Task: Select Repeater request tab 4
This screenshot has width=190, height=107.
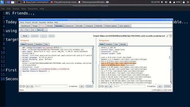Action: pos(33,30)
